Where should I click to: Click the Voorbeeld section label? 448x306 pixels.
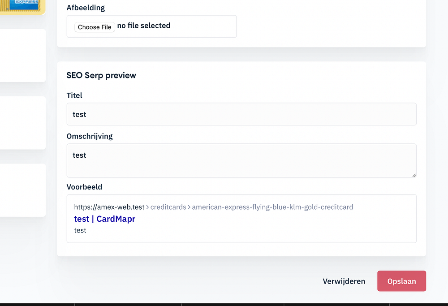[x=84, y=187]
